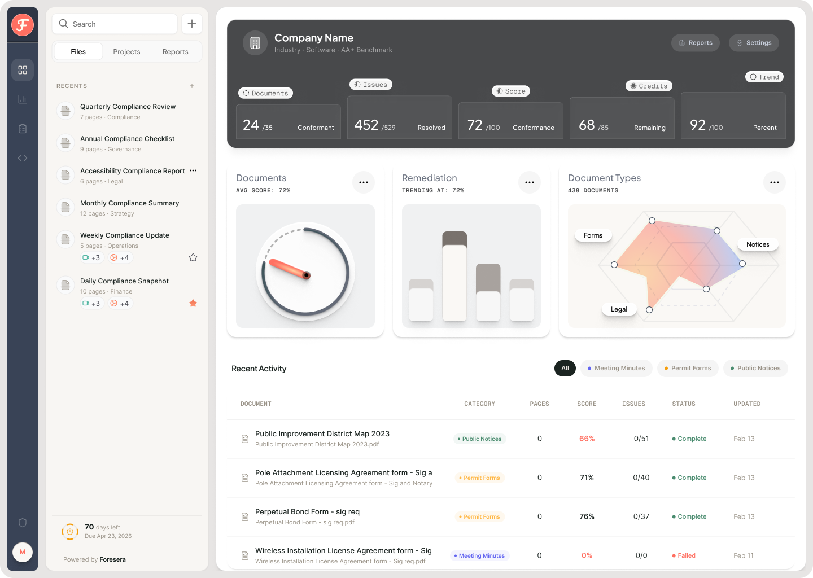
Task: Click the plus icon next to RECENTS
Action: click(x=192, y=86)
